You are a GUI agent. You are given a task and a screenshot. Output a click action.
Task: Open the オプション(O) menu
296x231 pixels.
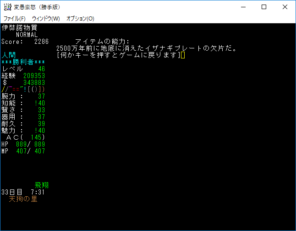[80, 19]
